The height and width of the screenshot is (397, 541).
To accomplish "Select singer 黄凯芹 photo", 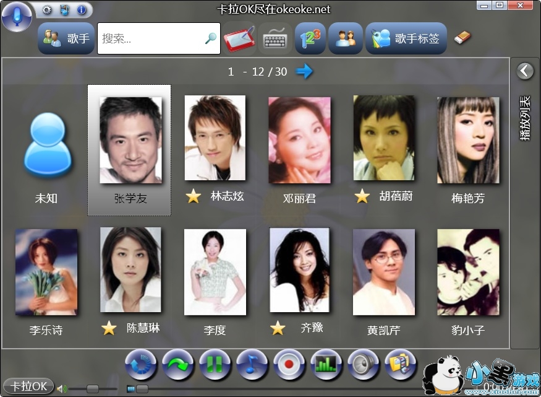I will (x=384, y=272).
